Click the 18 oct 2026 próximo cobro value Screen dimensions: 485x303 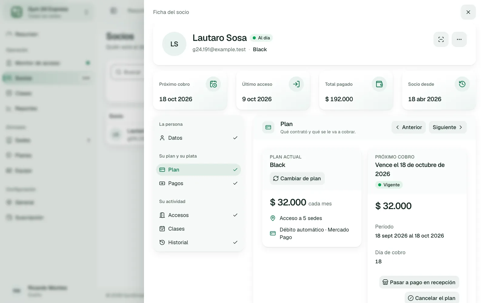[176, 99]
